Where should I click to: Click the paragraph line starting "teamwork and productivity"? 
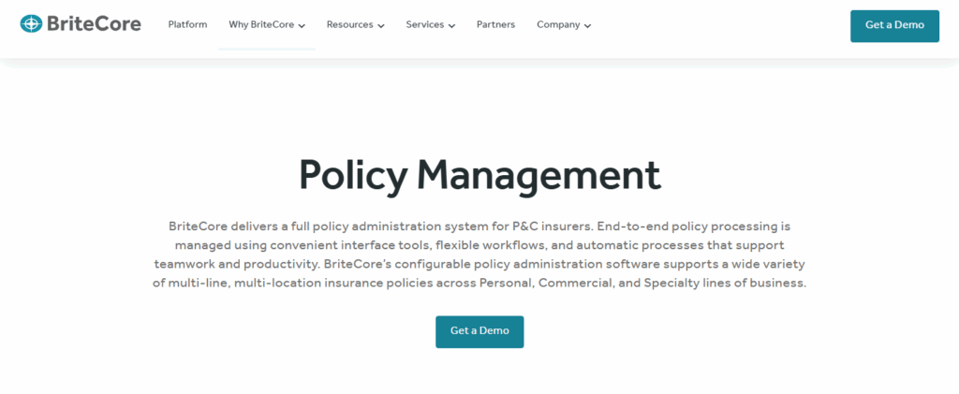coord(479,264)
